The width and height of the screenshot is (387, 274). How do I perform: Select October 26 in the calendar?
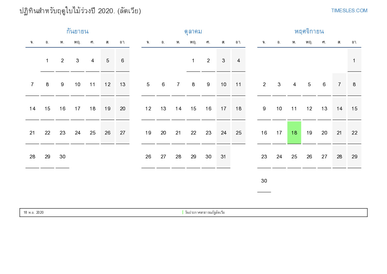(x=148, y=157)
